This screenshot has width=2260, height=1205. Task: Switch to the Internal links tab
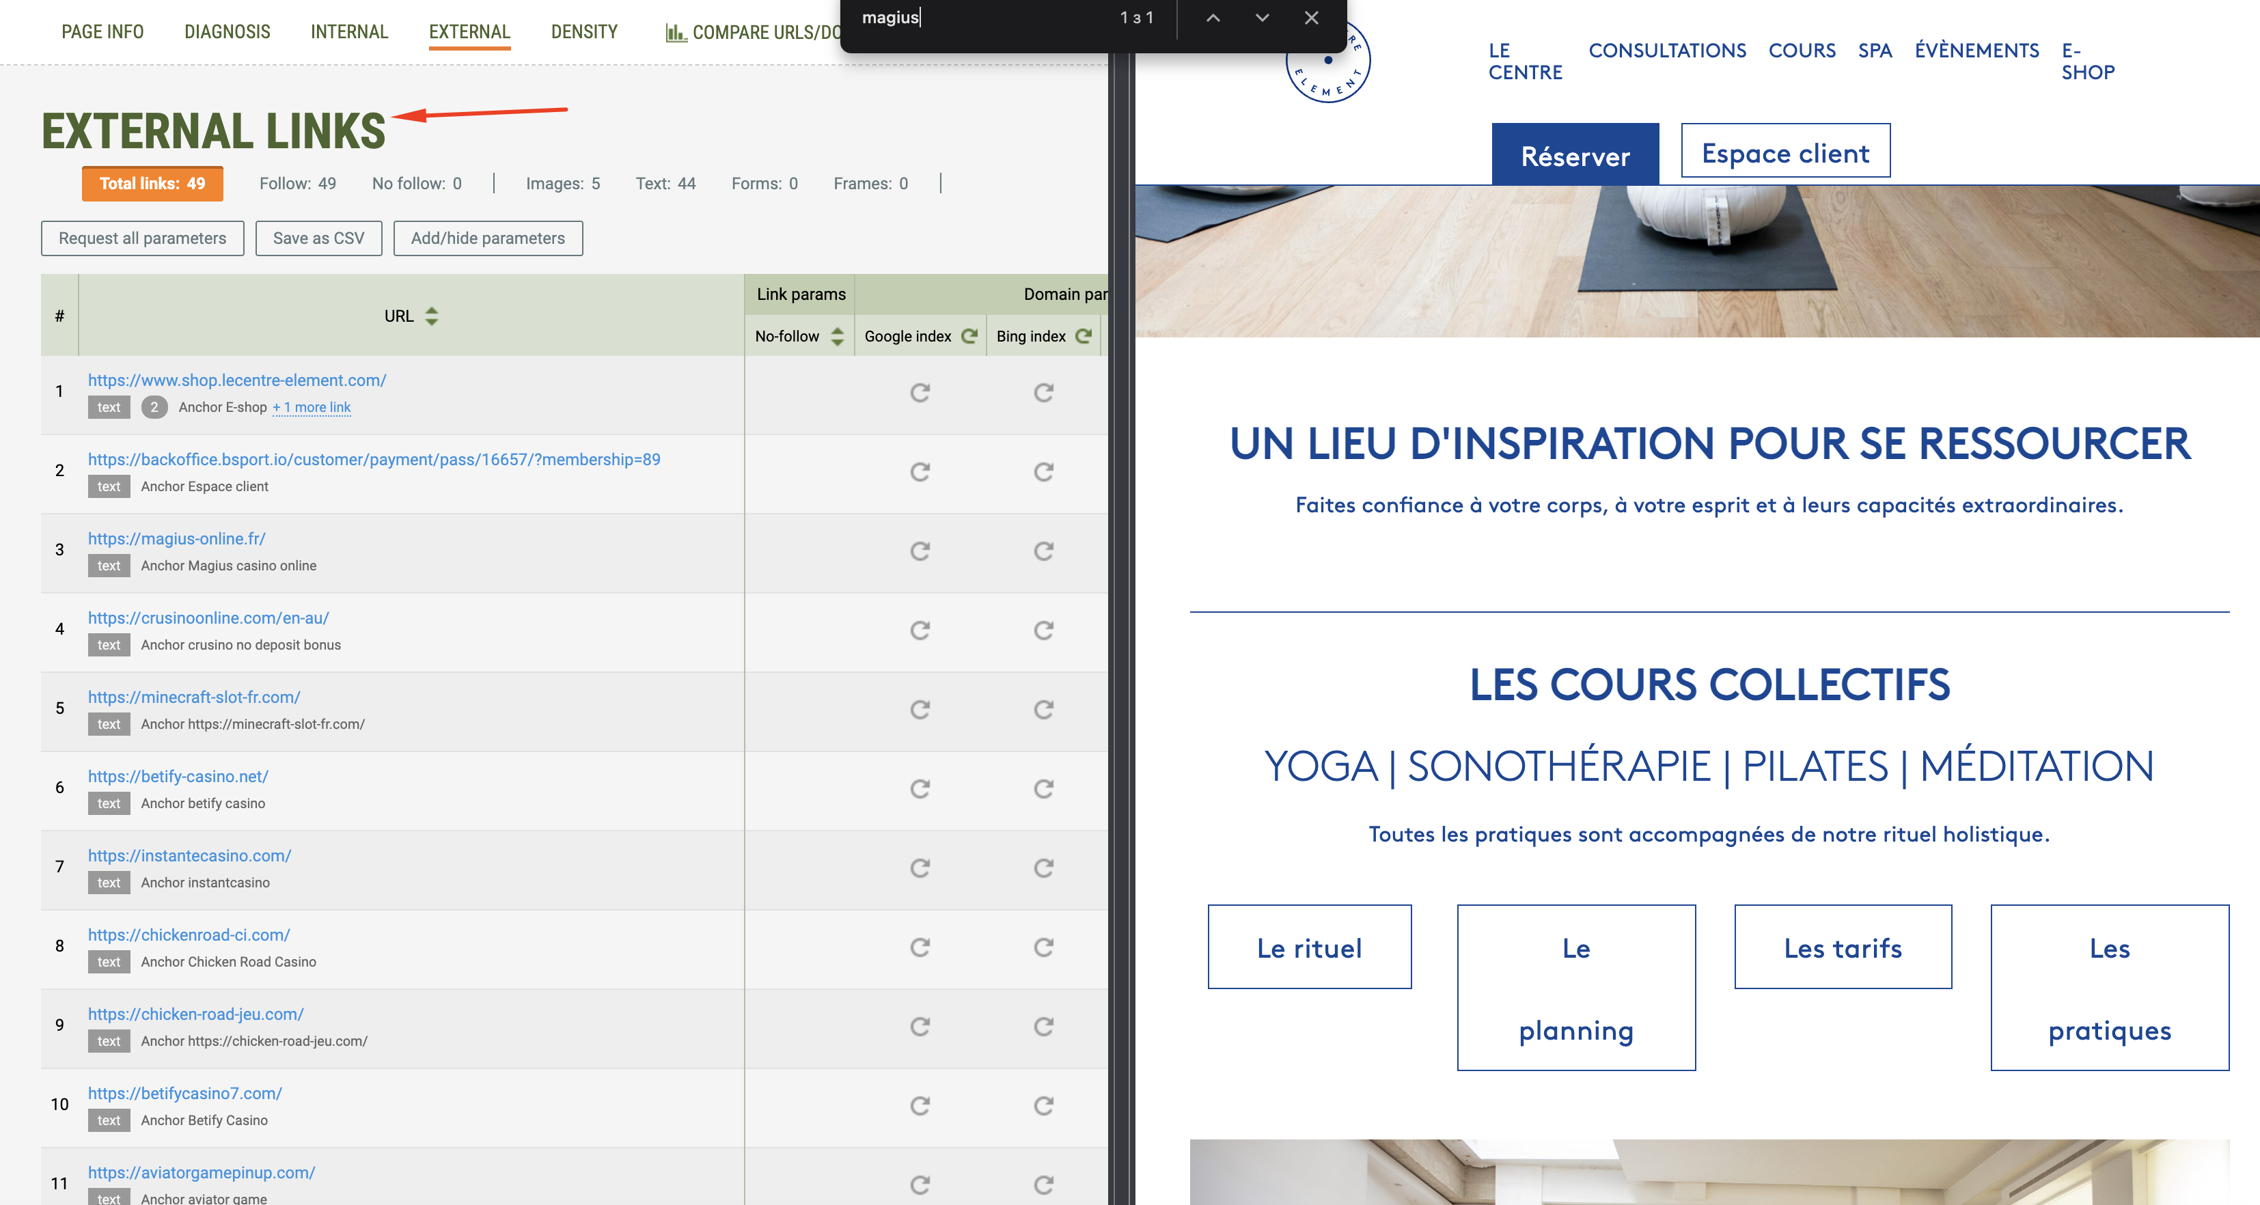349,31
